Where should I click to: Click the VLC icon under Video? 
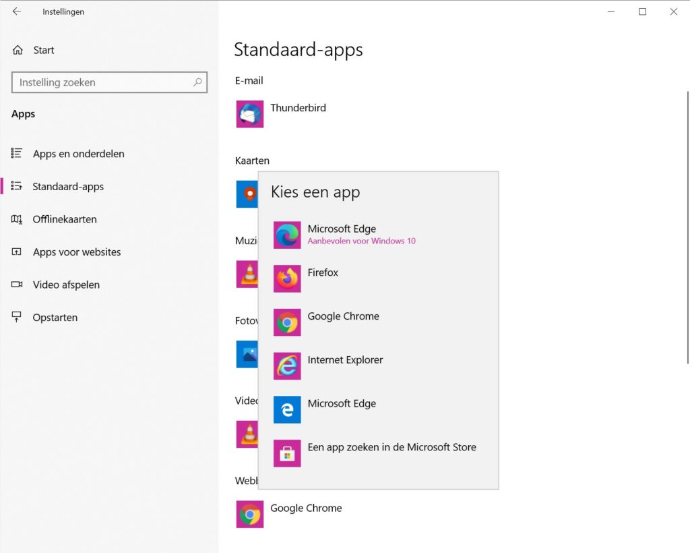pos(247,434)
